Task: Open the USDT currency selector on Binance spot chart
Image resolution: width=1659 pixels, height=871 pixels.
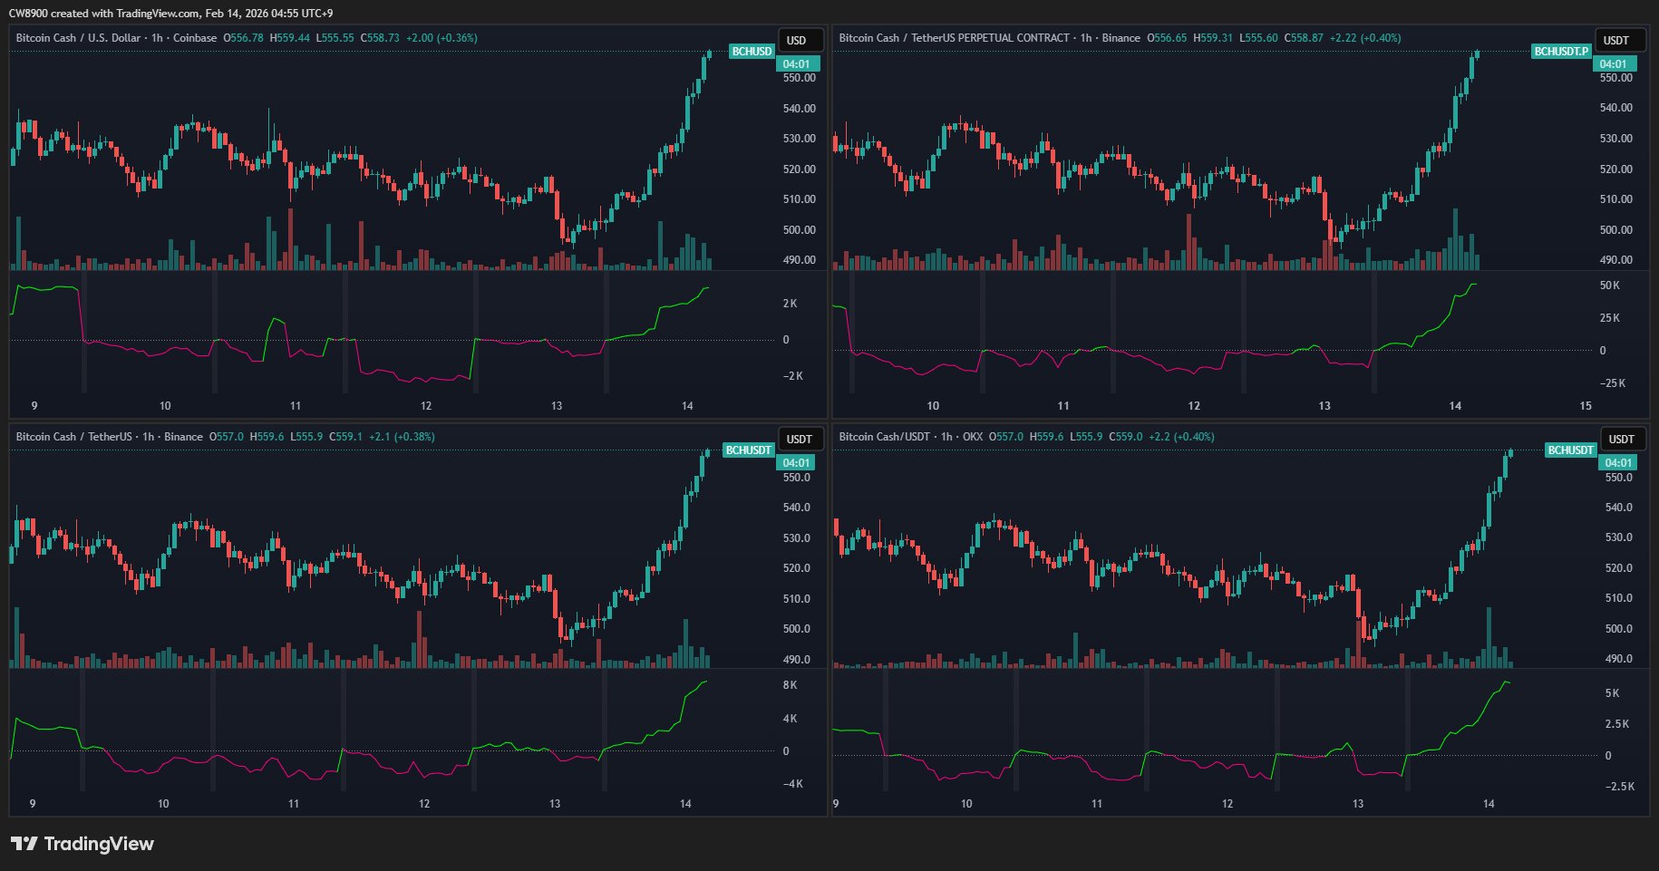Action: [800, 440]
